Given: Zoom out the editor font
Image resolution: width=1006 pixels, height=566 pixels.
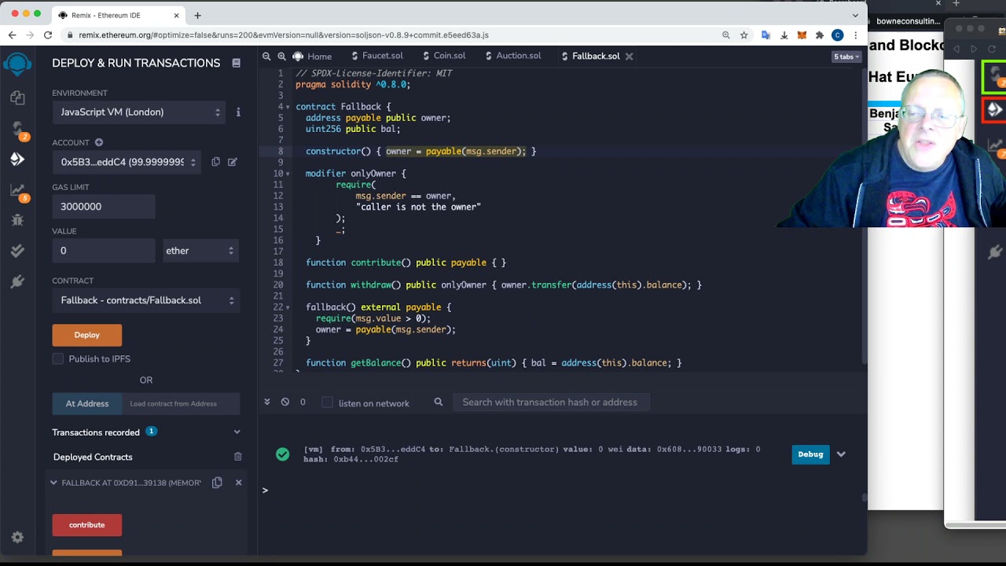Looking at the screenshot, I should 266,57.
